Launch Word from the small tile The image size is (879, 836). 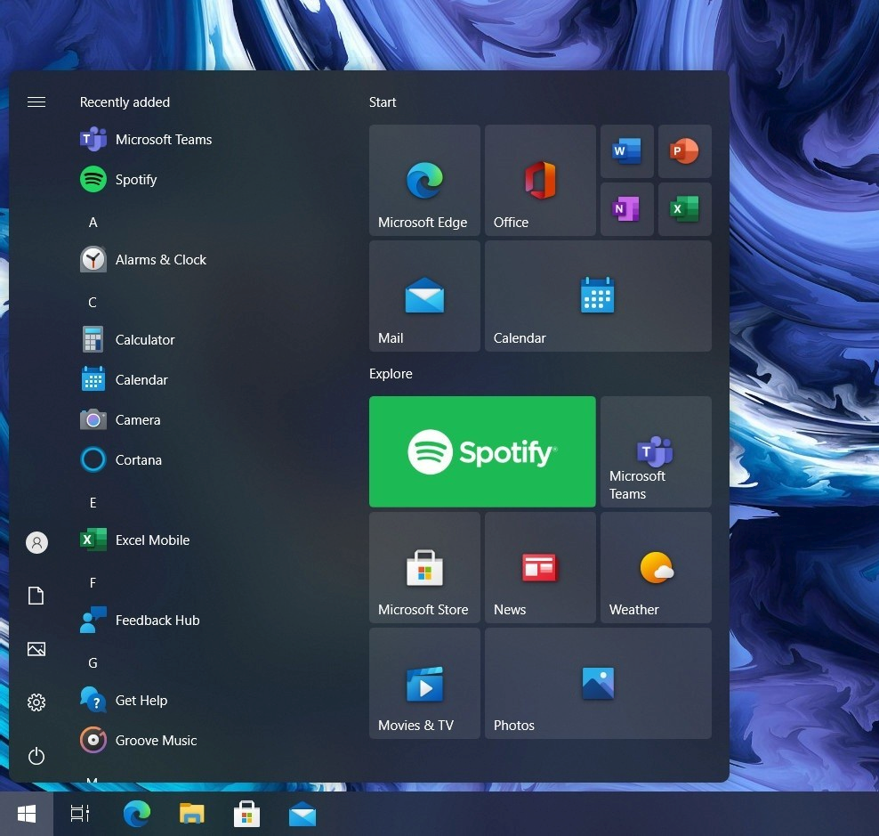tap(627, 151)
